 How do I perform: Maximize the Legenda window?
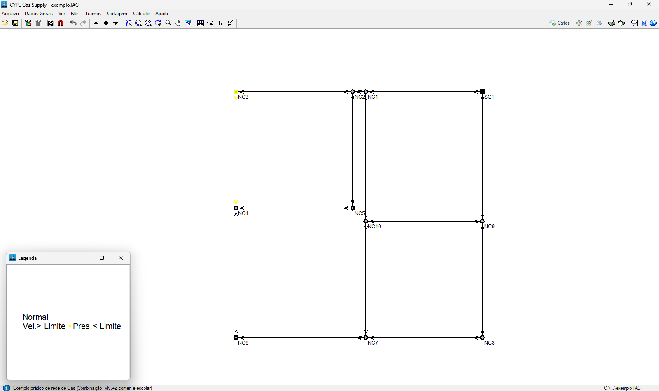pos(102,258)
